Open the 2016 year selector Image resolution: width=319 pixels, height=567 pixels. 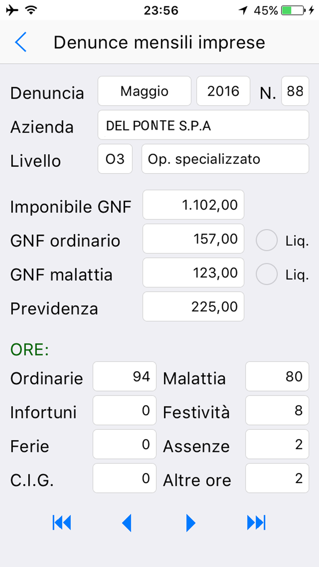pyautogui.click(x=223, y=91)
